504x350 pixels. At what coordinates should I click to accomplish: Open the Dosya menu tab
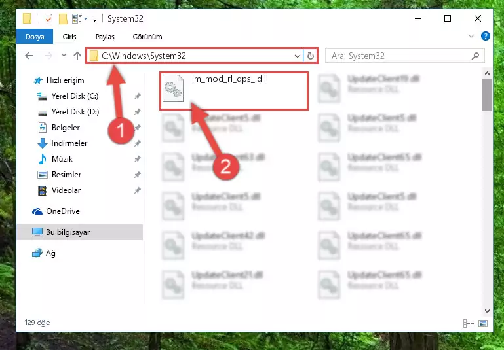pos(35,37)
